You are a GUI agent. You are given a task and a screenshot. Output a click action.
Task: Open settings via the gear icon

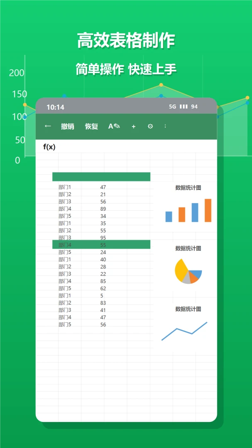tap(150, 126)
